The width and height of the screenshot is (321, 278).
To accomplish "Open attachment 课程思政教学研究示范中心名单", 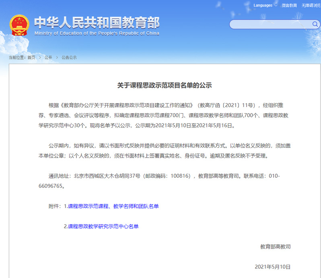I will [103, 226].
